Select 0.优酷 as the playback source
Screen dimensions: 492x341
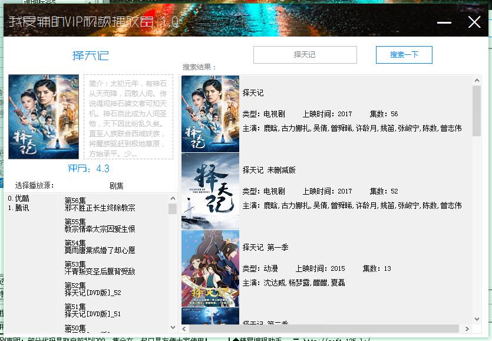(18, 199)
